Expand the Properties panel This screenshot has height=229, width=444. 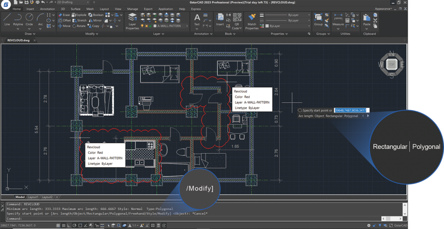coord(279,34)
